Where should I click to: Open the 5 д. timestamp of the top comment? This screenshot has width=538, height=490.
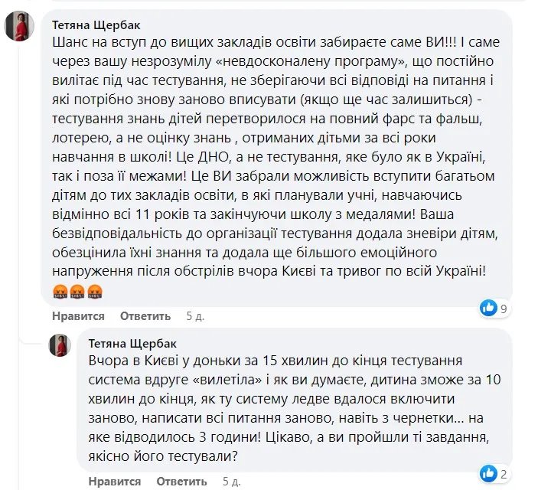pos(195,315)
